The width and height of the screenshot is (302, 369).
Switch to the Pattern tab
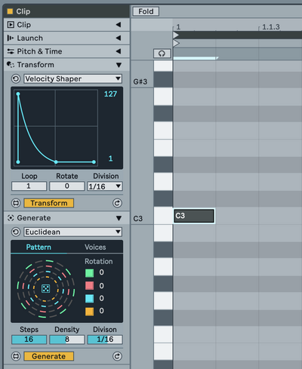(x=39, y=247)
